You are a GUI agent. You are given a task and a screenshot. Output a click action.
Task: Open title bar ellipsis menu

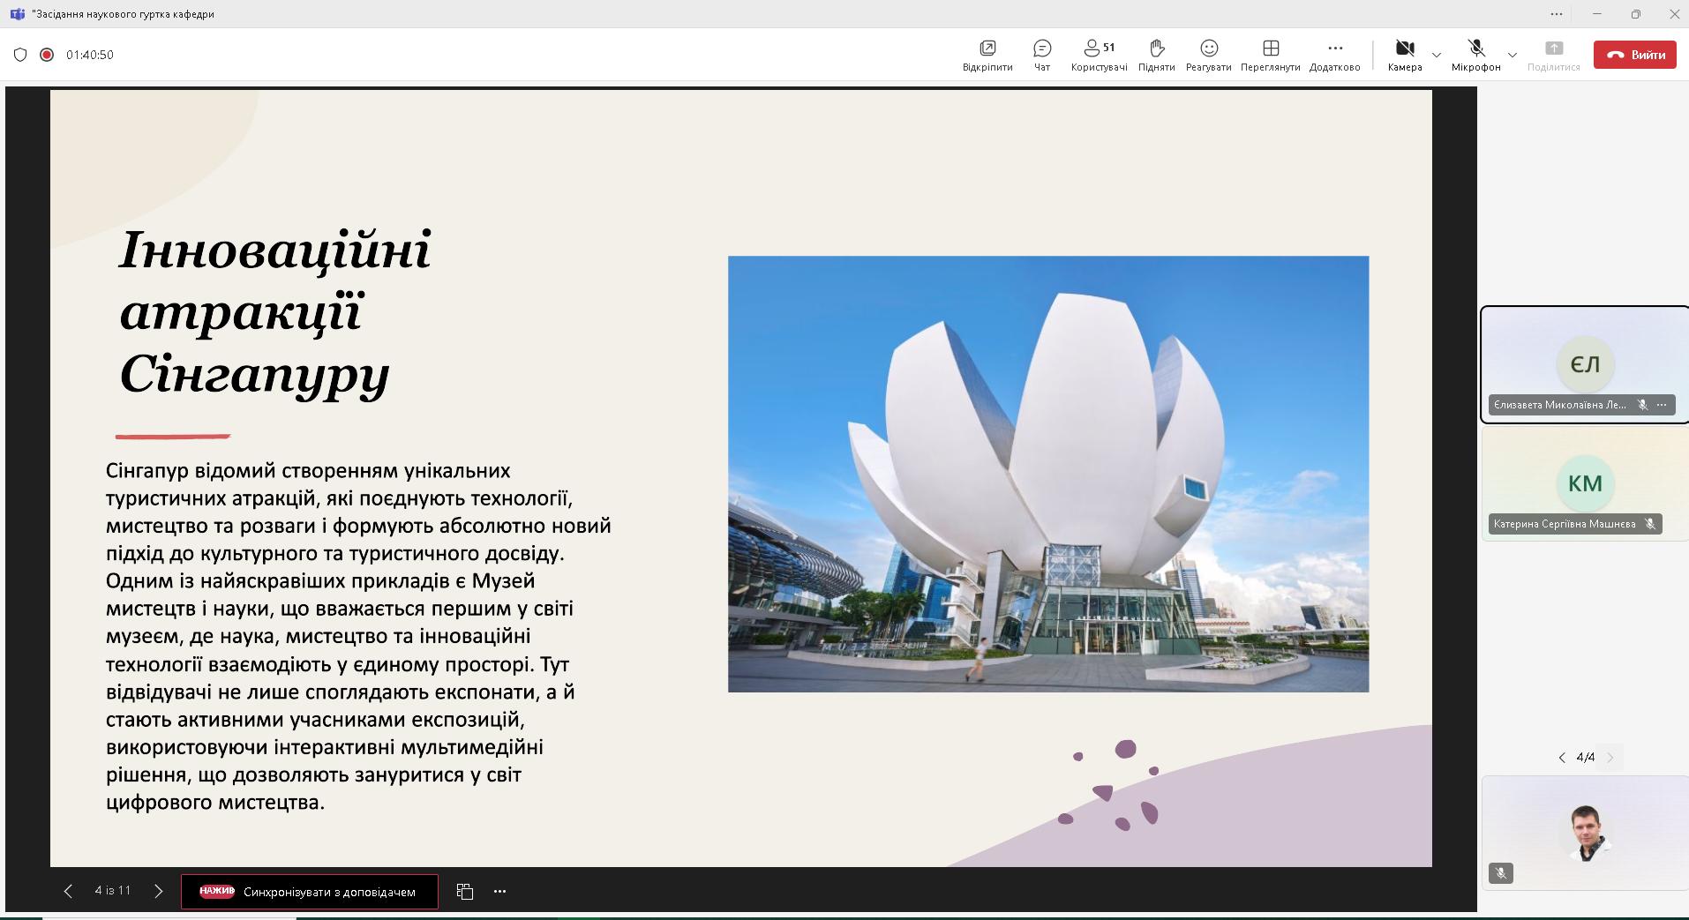click(x=1557, y=14)
